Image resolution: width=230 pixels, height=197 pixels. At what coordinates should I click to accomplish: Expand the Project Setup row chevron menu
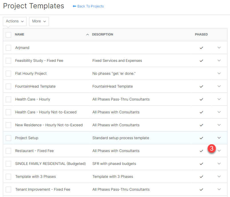point(219,138)
